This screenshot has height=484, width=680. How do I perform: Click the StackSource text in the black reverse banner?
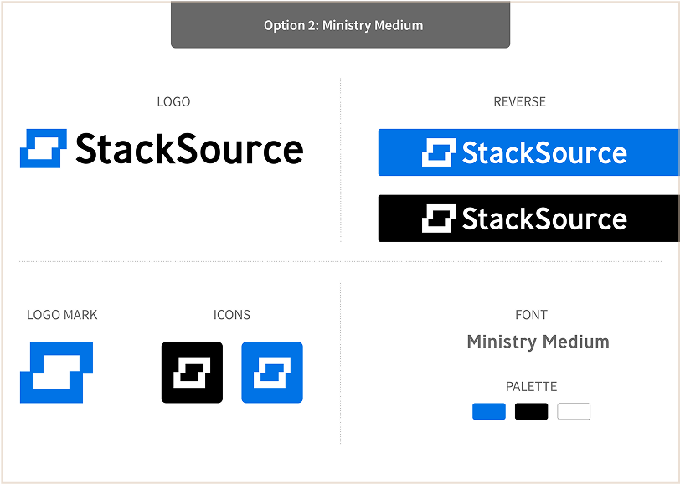[x=544, y=219]
